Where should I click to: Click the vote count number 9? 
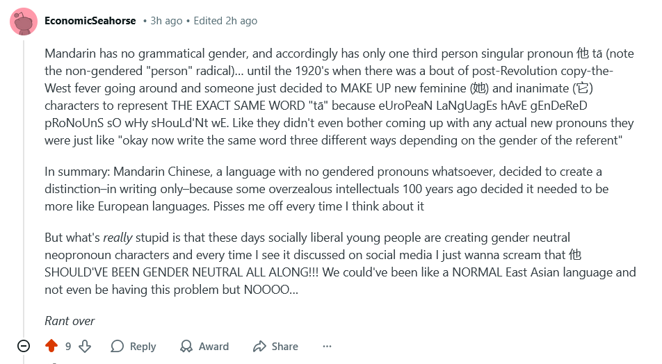coord(68,346)
